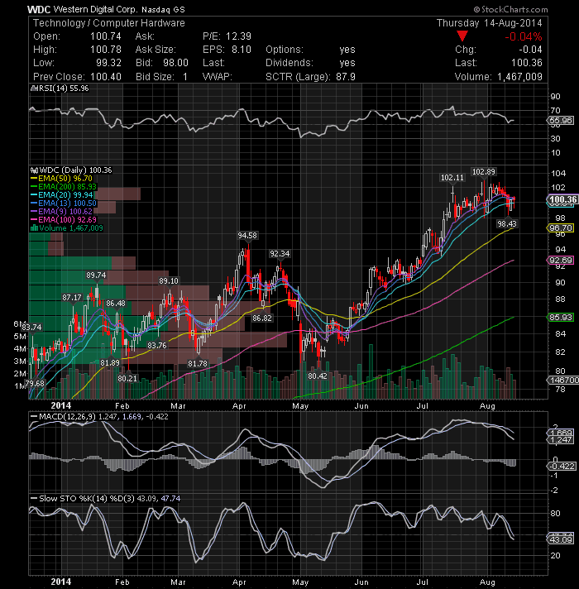Click the 43.09 stochastic axis tag
The width and height of the screenshot is (579, 589).
click(560, 540)
